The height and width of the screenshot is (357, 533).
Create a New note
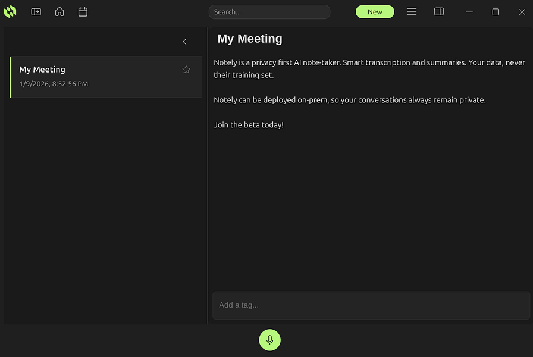(x=375, y=12)
